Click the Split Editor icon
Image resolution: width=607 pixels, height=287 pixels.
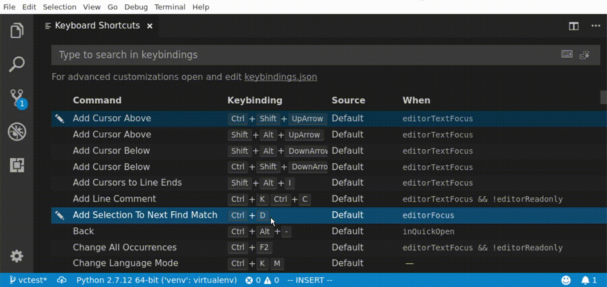pos(573,26)
